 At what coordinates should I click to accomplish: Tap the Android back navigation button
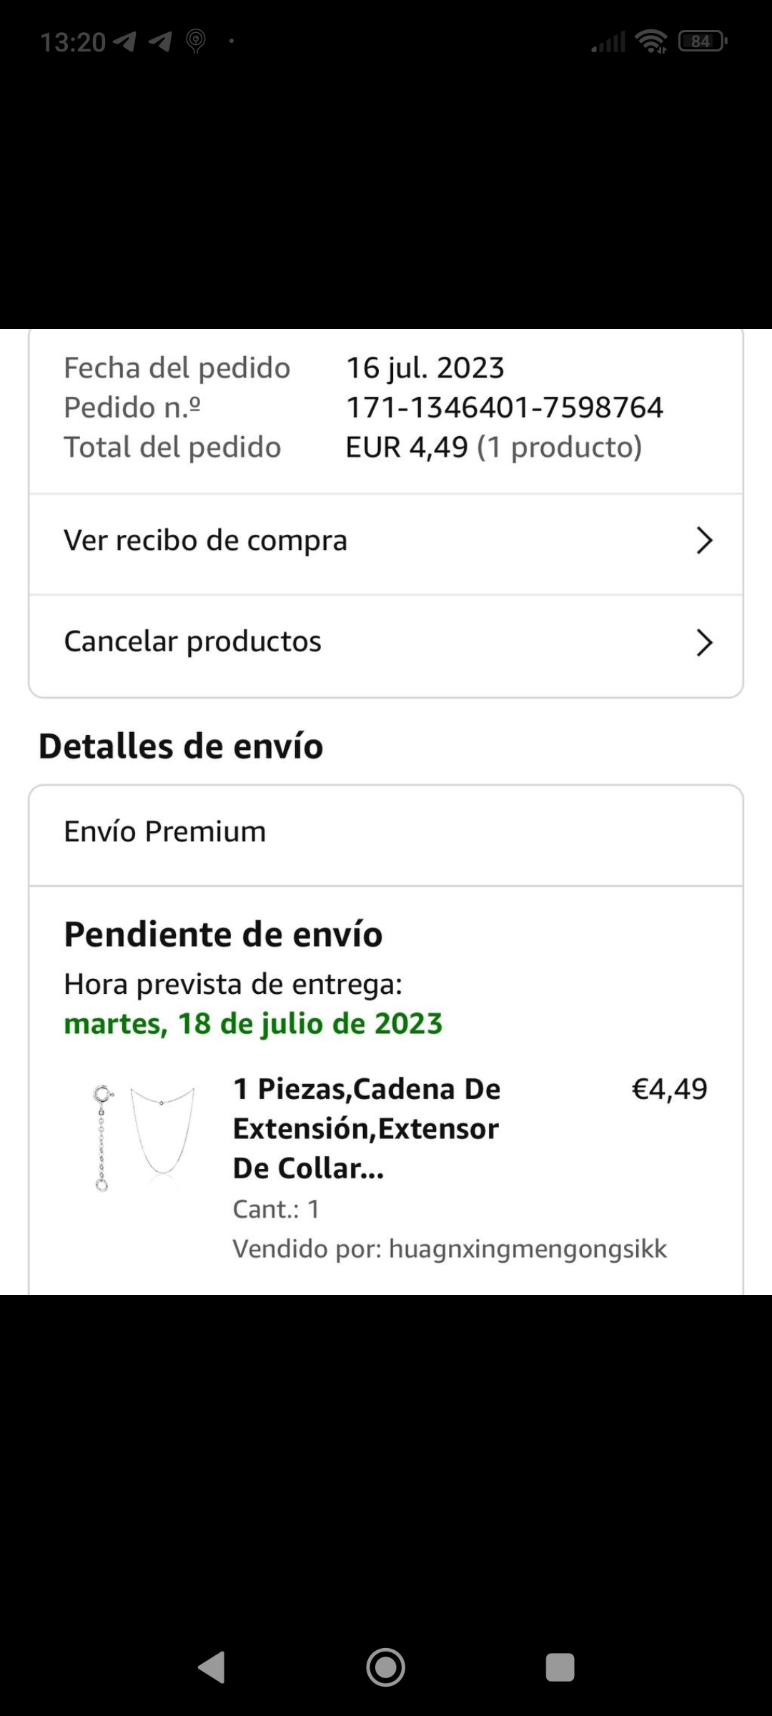[x=212, y=1667]
